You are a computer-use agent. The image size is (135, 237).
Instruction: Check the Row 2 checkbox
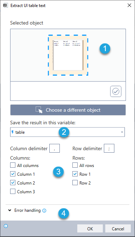(75, 183)
